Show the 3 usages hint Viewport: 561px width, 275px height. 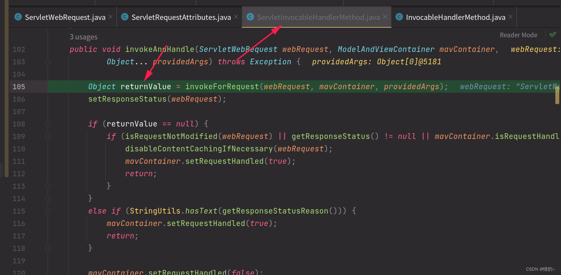tap(84, 37)
